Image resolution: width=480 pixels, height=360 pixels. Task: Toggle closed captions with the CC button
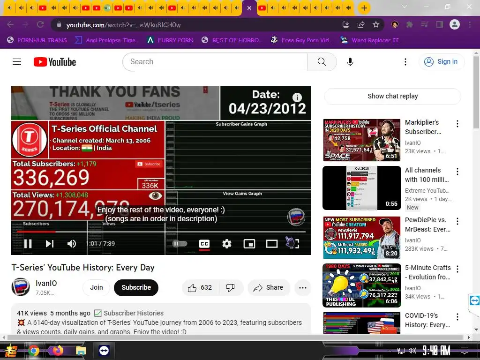tap(204, 244)
